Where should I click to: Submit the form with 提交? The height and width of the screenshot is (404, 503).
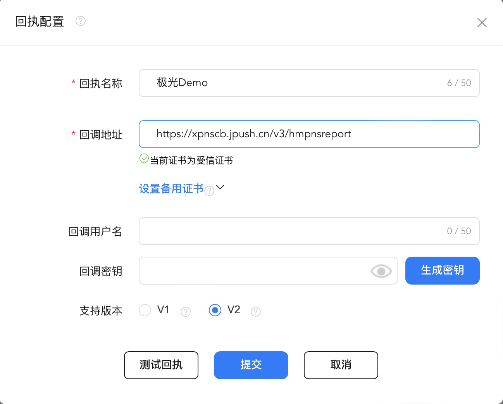[x=251, y=365]
